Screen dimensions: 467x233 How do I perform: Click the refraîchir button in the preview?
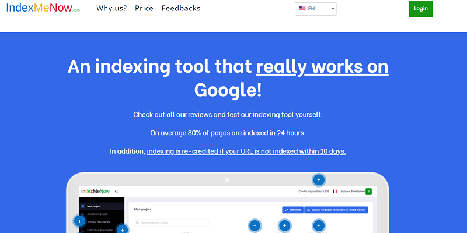click(293, 210)
